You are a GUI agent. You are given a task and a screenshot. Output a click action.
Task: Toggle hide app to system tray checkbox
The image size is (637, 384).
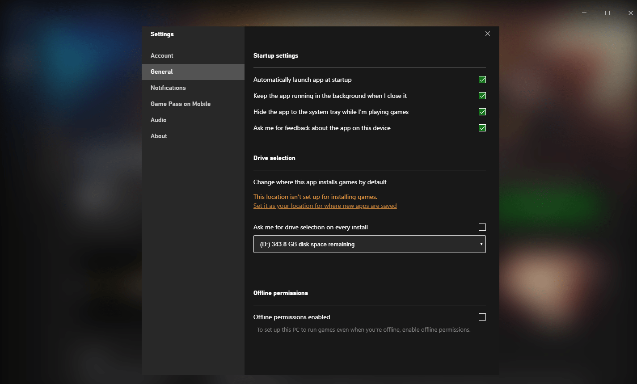pyautogui.click(x=482, y=112)
